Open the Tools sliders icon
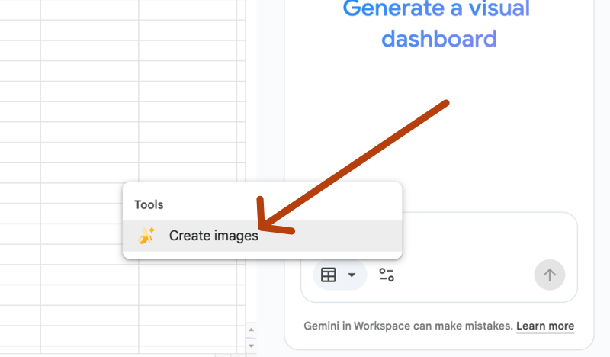The image size is (610, 357). [x=387, y=275]
